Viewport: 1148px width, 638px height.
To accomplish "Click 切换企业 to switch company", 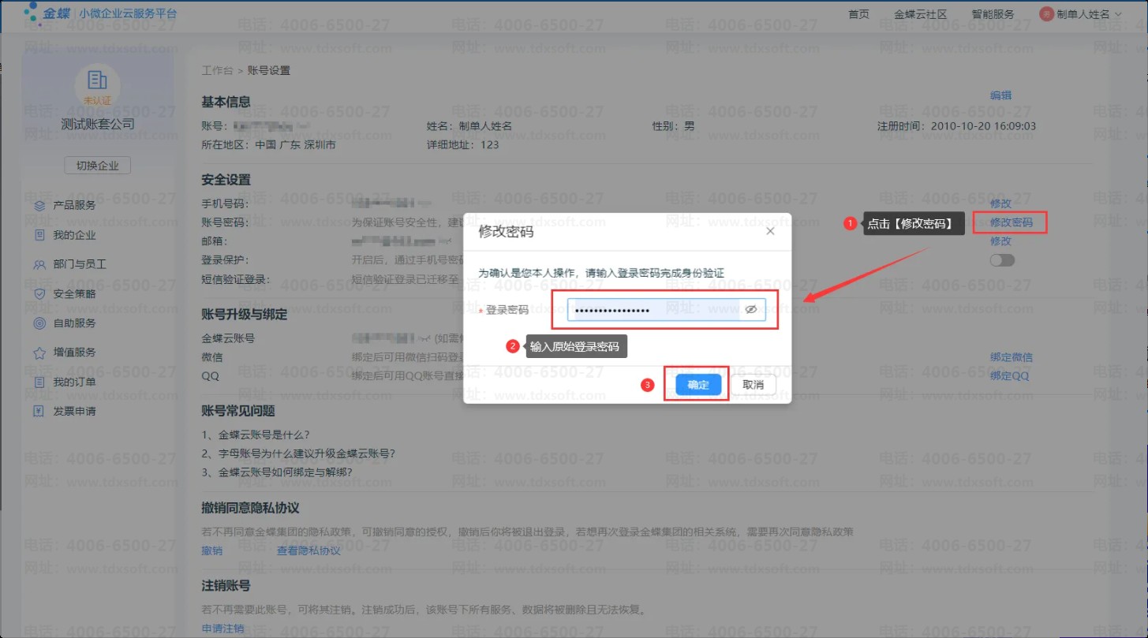I will pos(97,166).
